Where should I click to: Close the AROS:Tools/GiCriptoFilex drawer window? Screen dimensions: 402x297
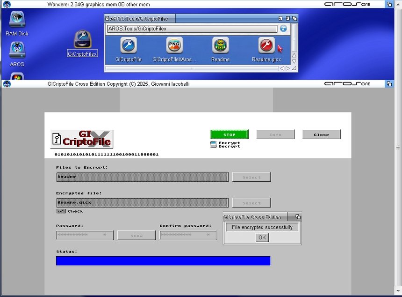pos(107,18)
